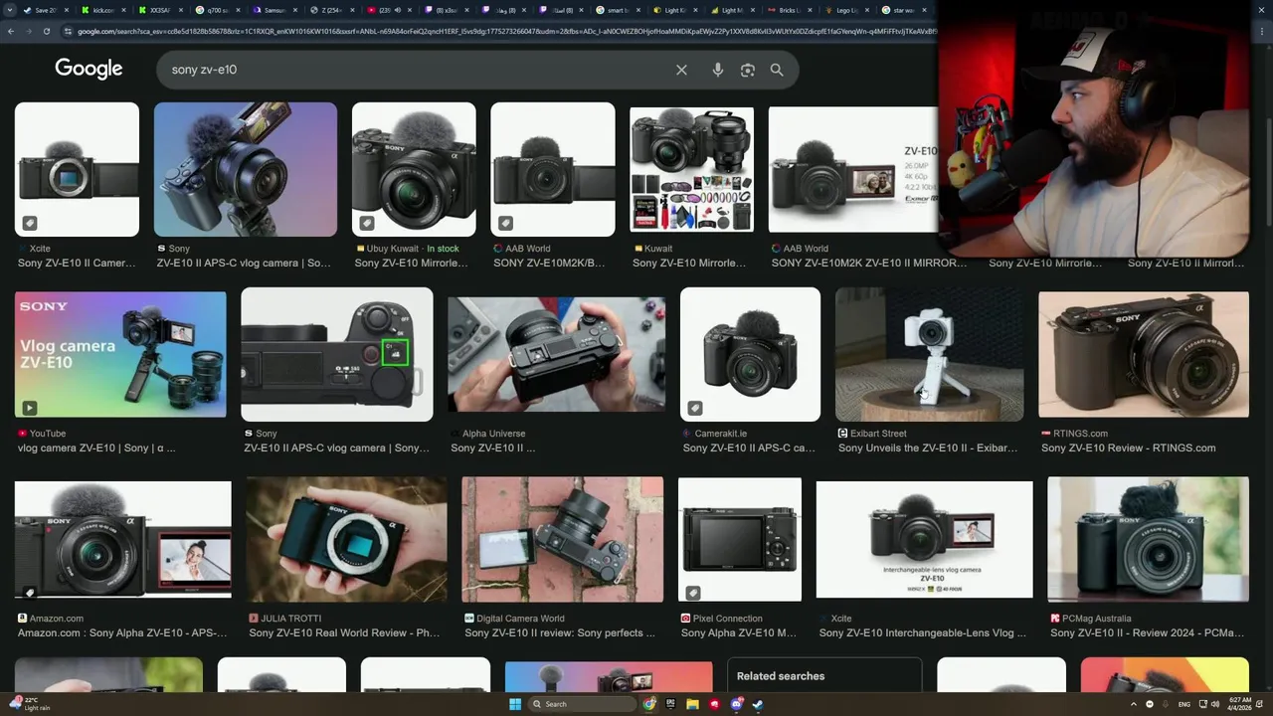This screenshot has width=1273, height=716.
Task: Open PCMag Australia review thumbnail
Action: tap(1148, 539)
